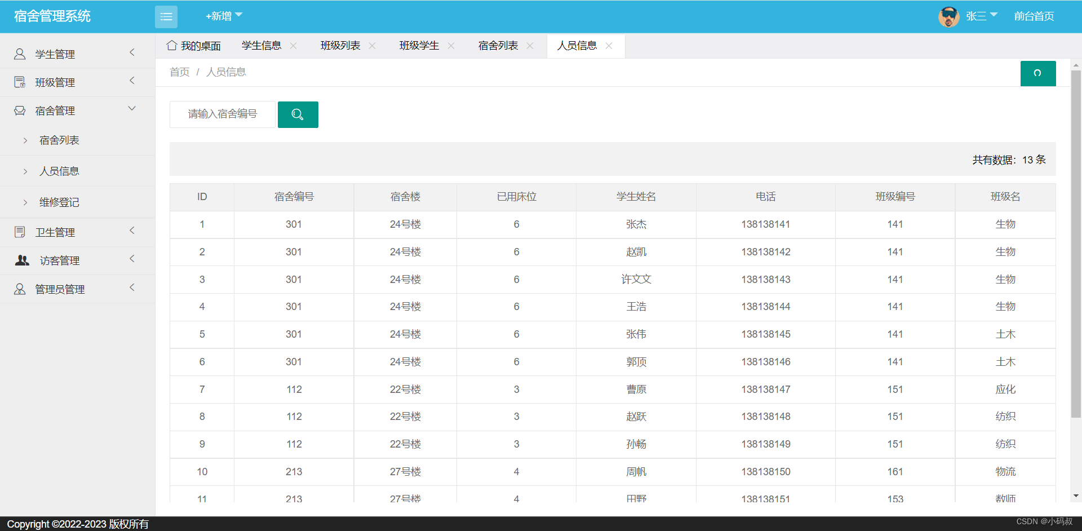This screenshot has height=531, width=1082.
Task: Click the 卫生管理 sidebar icon
Action: (20, 232)
